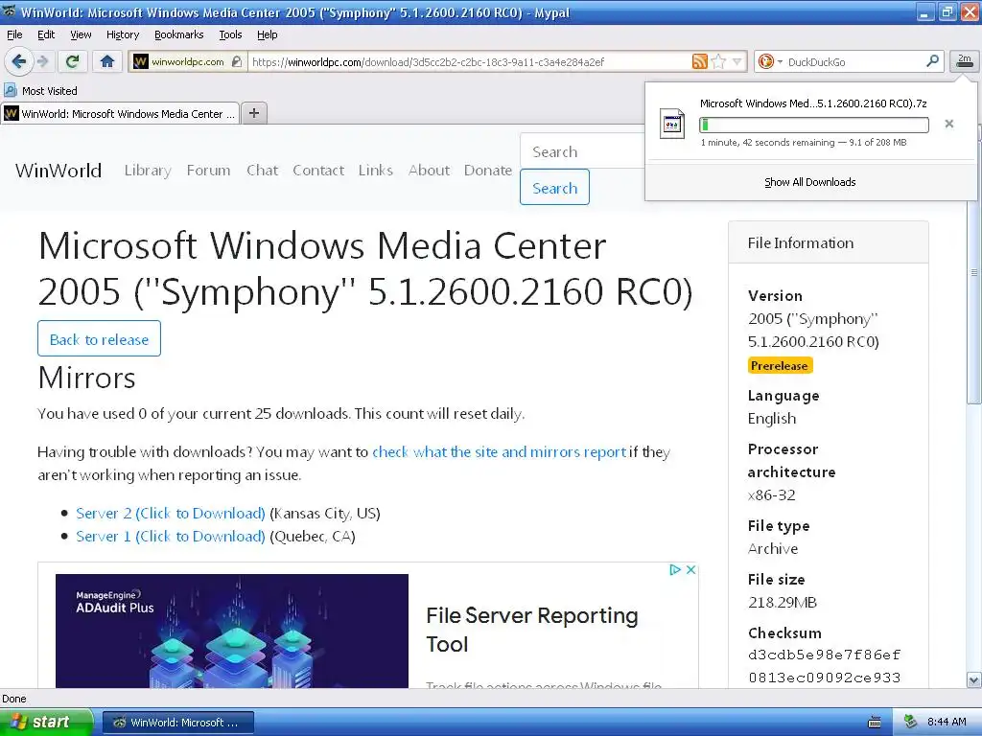Cancel the download with the X button
Image resolution: width=982 pixels, height=736 pixels.
tap(949, 124)
